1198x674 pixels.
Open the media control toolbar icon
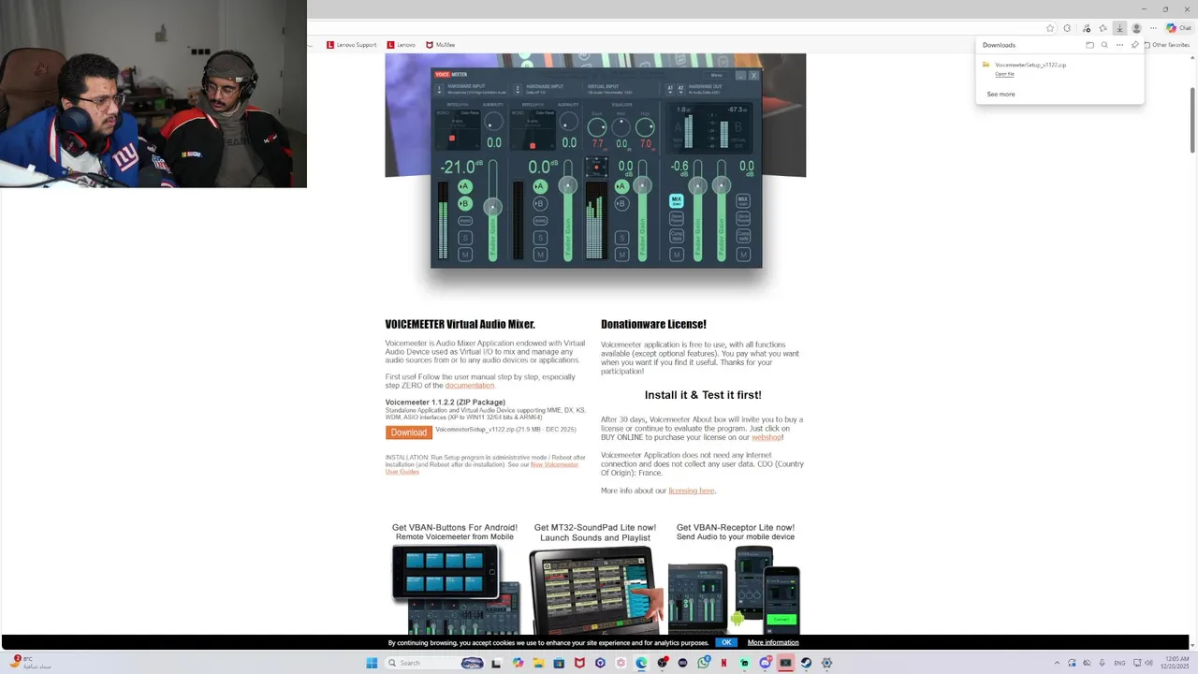(1087, 28)
